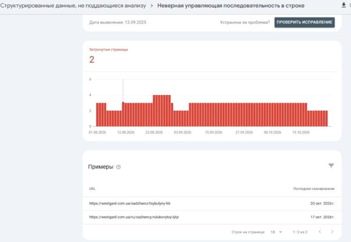Click the date label 27.09.2026 on chart
This screenshot has width=351, height=242.
[x=244, y=132]
